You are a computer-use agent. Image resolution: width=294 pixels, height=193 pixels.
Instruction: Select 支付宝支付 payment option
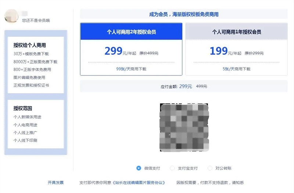pyautogui.click(x=172, y=168)
